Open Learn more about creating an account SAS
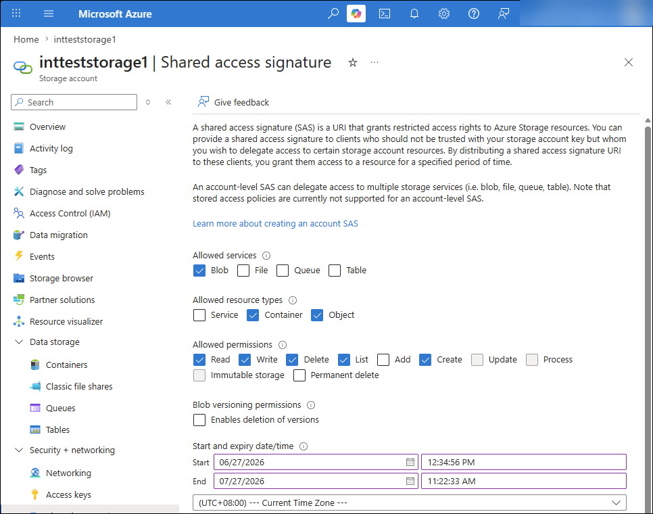This screenshot has height=514, width=653. pos(275,224)
